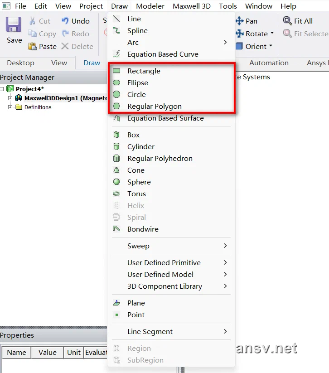Select the Box primitive icon
329x373 pixels.
(x=116, y=135)
